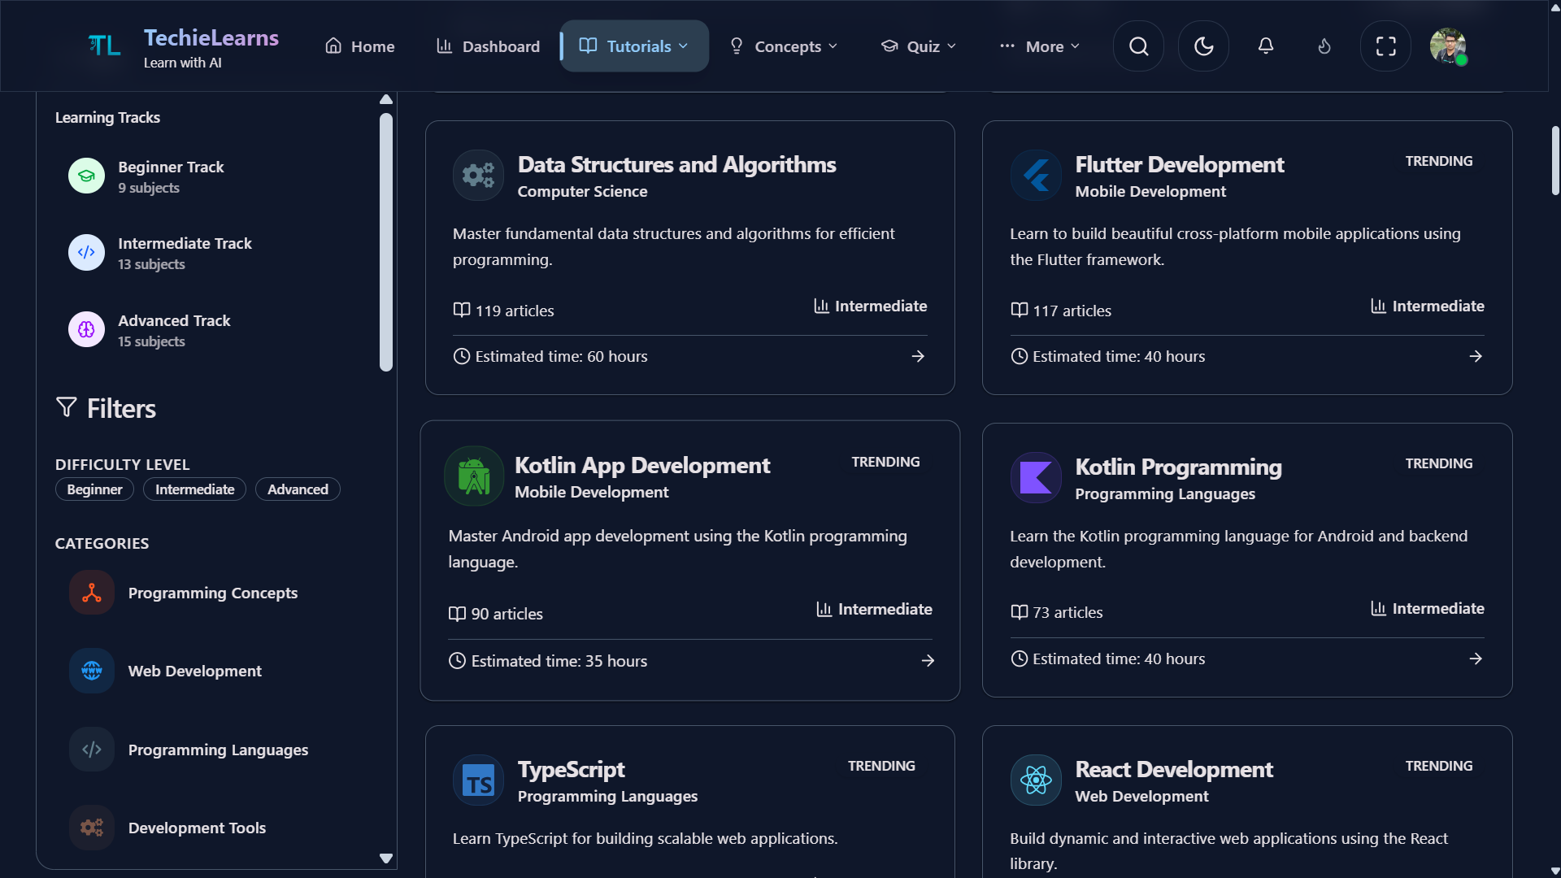Select the Beginner difficulty filter

(x=93, y=489)
